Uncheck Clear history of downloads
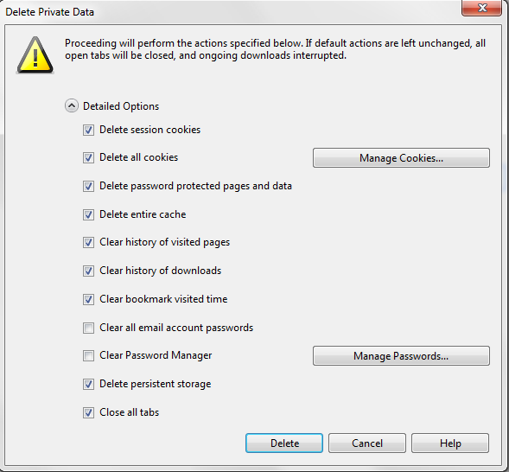The image size is (509, 472). (88, 271)
